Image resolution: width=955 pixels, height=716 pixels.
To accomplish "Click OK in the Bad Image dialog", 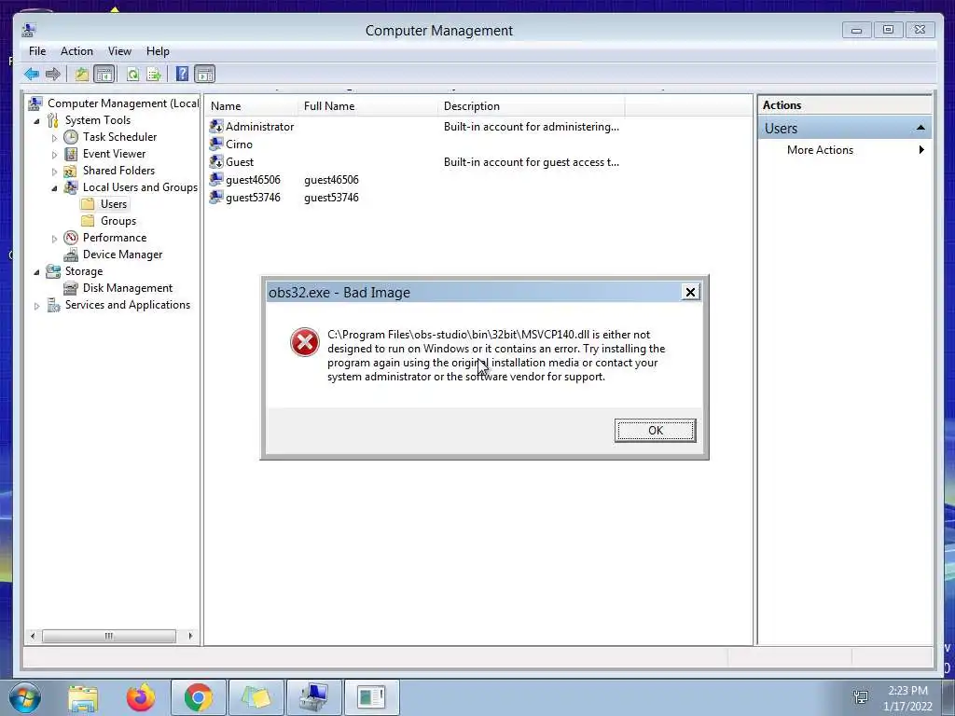I will click(x=656, y=431).
